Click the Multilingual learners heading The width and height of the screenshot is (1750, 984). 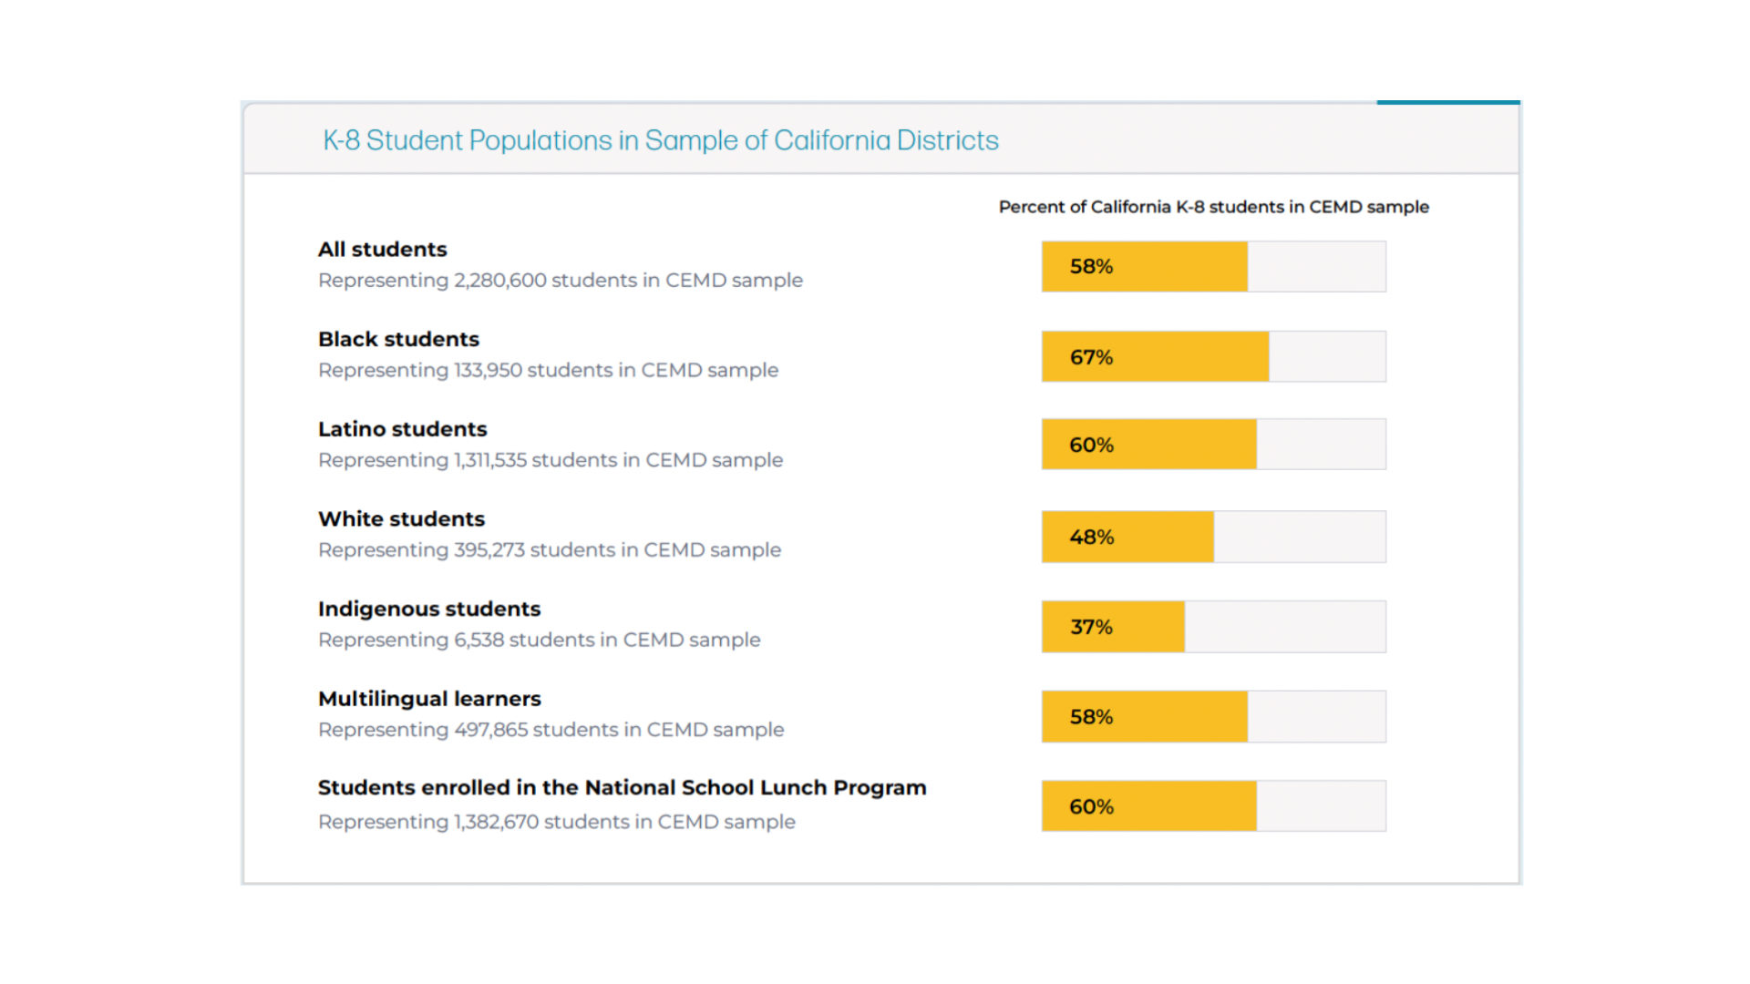coord(429,699)
